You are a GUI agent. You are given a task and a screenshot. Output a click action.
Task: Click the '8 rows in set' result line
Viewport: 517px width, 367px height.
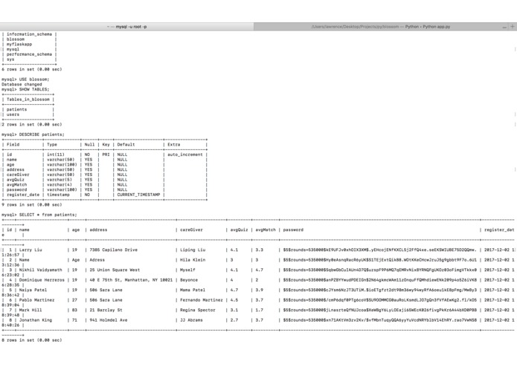[x=32, y=340]
